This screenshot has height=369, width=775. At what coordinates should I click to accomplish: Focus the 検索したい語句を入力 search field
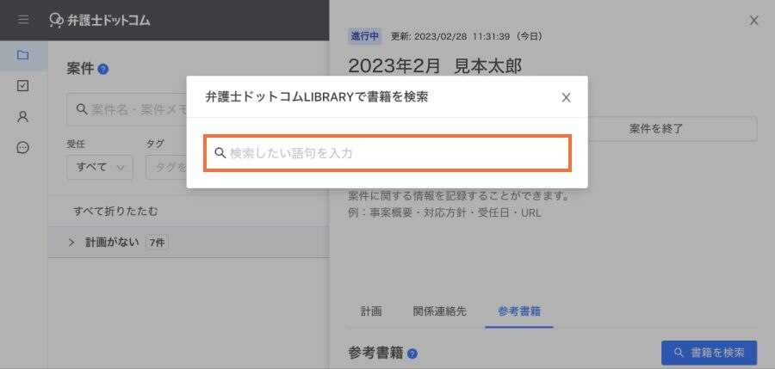point(387,153)
